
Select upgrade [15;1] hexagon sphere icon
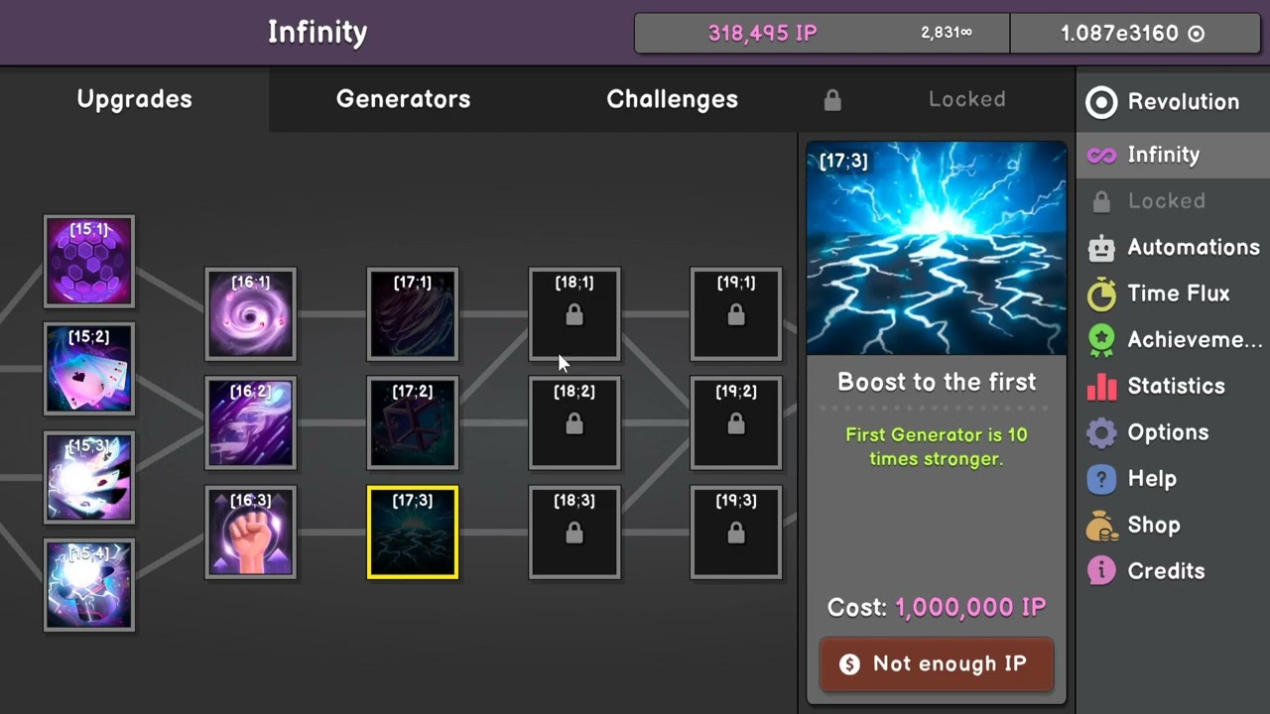89,262
